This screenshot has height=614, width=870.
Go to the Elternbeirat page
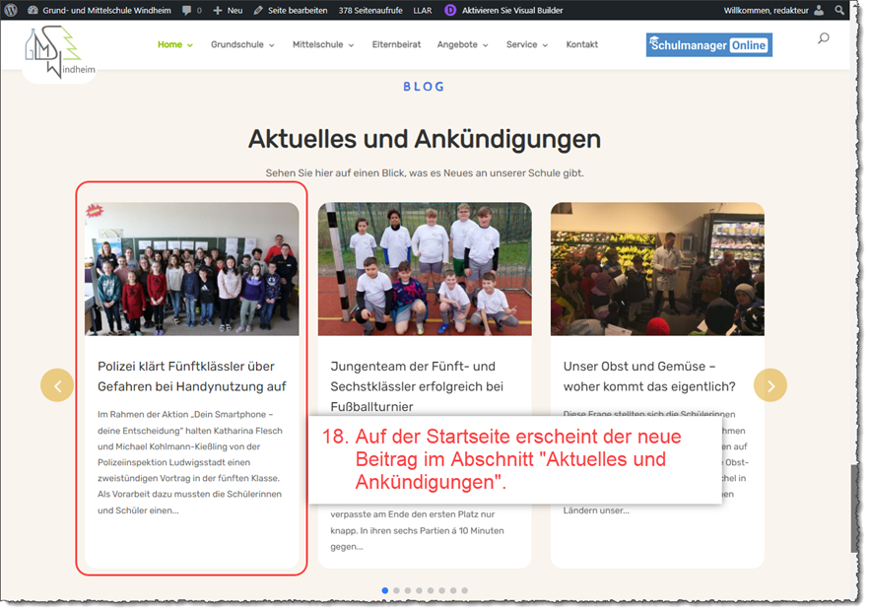[x=396, y=44]
